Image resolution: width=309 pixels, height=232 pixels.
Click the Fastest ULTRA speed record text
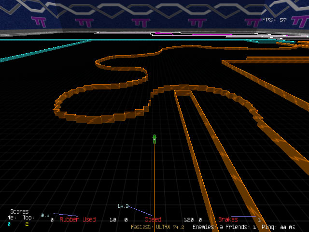158,226
